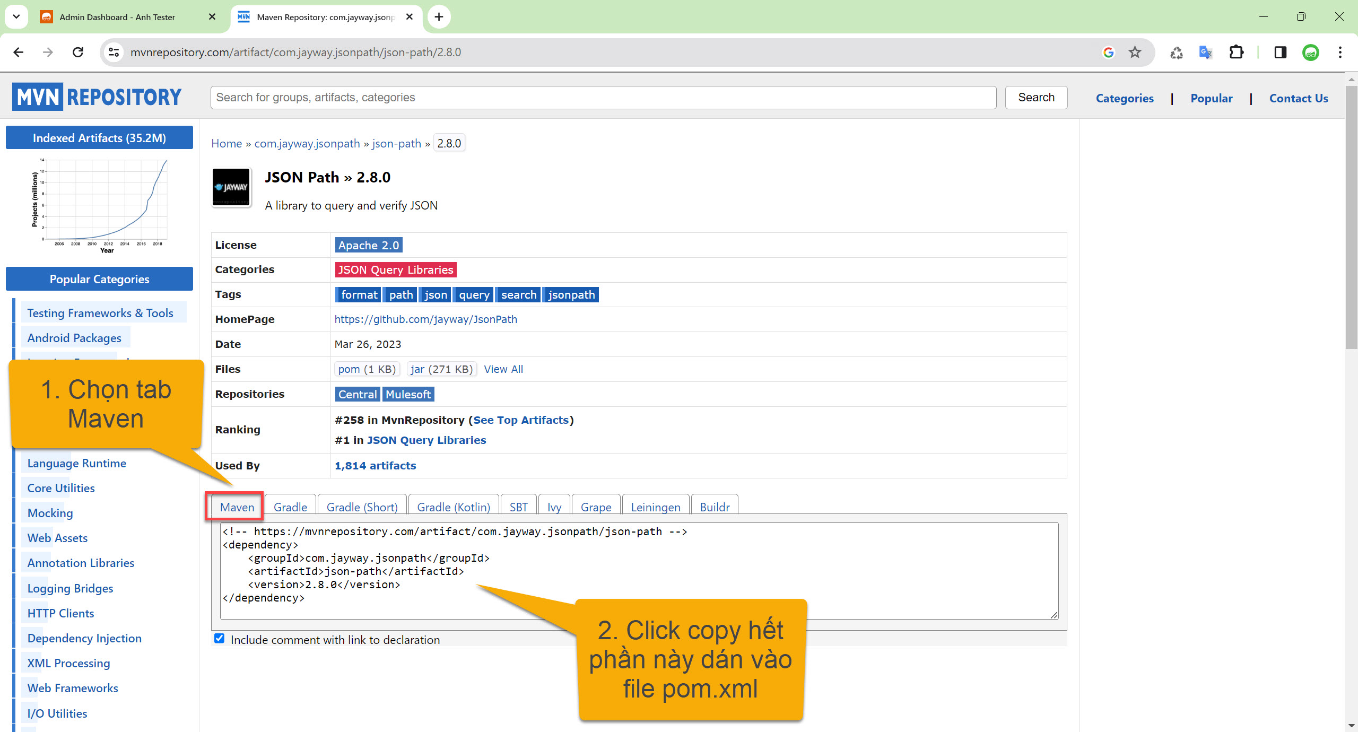Bookmark this page with the star icon
The image size is (1358, 732).
click(1135, 52)
